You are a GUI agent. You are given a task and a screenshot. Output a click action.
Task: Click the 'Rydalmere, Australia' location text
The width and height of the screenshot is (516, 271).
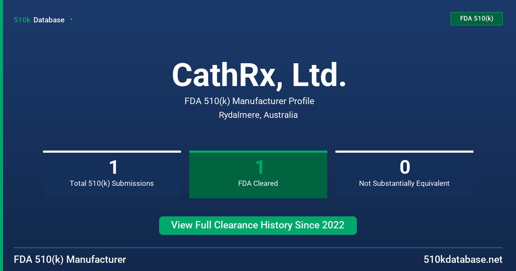click(x=258, y=115)
